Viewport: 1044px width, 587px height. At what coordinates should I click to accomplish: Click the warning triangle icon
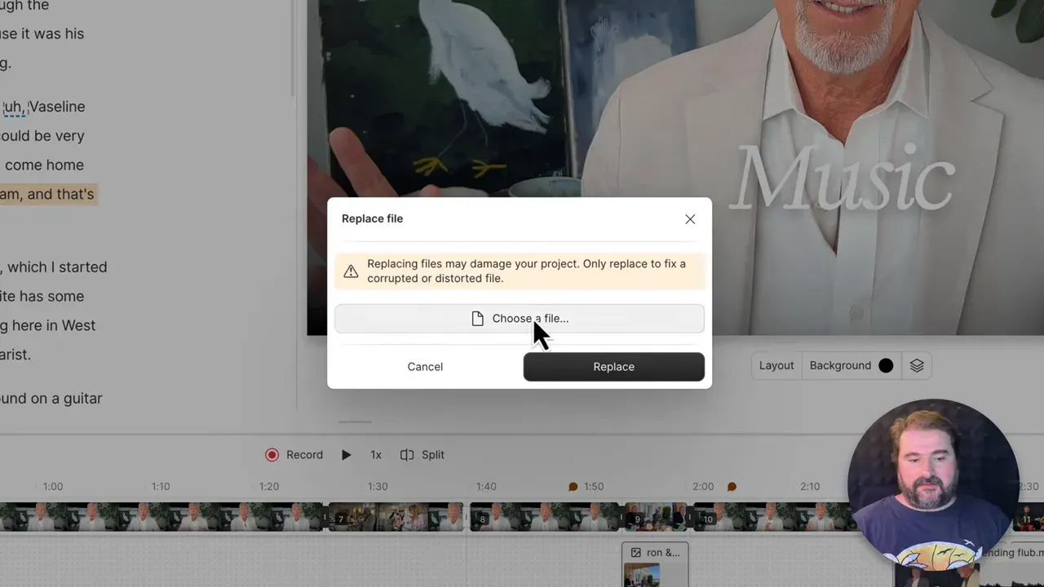pyautogui.click(x=351, y=271)
